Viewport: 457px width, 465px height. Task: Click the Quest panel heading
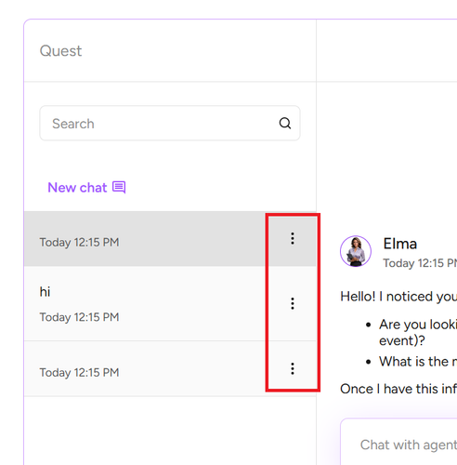click(x=60, y=51)
